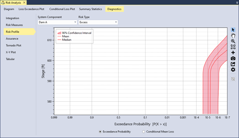Image resolution: width=239 pixels, height=138 pixels.
Task: Click the Median legend entry
Action: pyautogui.click(x=64, y=40)
